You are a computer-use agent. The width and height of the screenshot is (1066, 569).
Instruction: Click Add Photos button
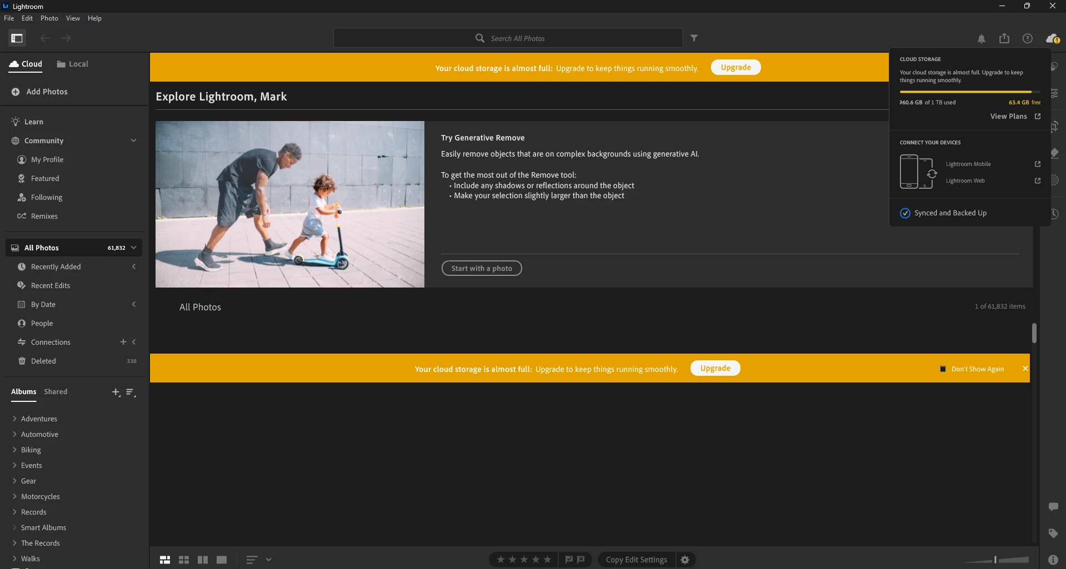point(39,92)
